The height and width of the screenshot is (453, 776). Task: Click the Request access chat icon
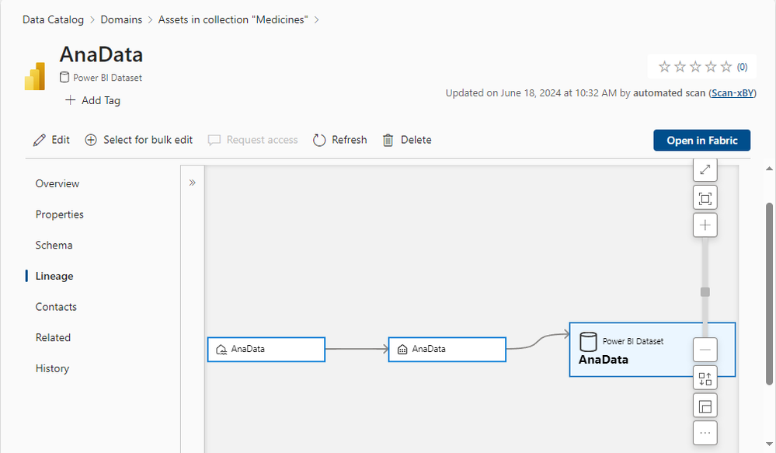coord(214,140)
